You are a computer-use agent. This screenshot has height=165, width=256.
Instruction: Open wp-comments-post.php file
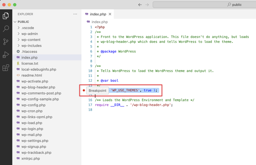[x=47, y=93]
